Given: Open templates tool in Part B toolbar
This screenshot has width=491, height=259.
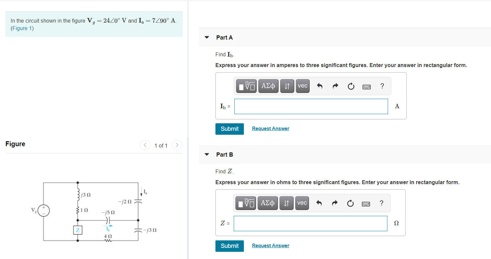Looking at the screenshot, I should click(246, 203).
